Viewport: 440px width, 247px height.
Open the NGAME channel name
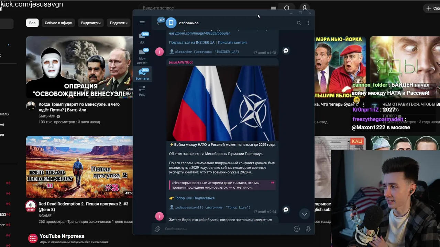click(45, 216)
